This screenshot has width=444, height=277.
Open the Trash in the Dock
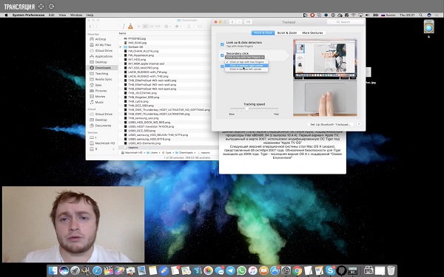pos(391,271)
